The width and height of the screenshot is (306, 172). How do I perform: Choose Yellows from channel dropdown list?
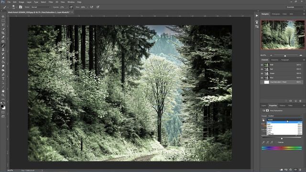point(284,126)
